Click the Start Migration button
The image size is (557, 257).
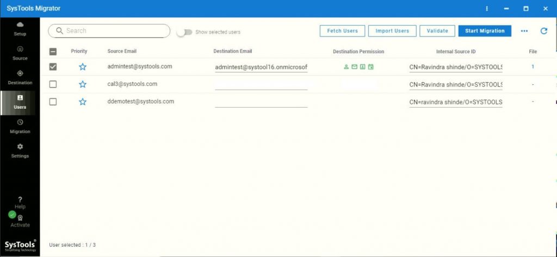tap(485, 31)
